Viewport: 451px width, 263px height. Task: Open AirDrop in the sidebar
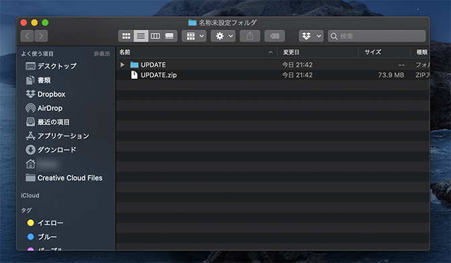(44, 108)
